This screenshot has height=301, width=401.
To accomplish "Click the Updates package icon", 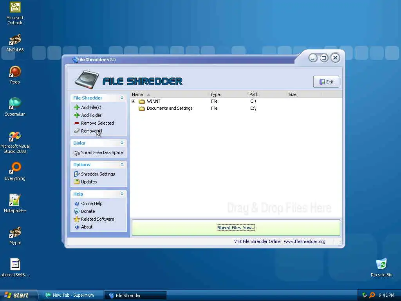I will (x=76, y=182).
